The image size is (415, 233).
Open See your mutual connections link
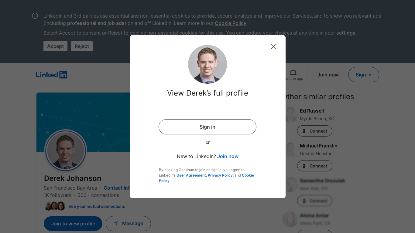tap(97, 206)
